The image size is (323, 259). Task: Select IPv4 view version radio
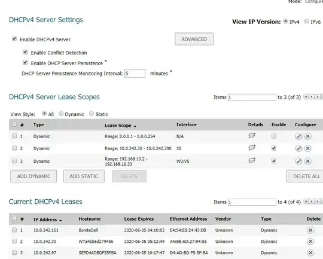click(285, 21)
